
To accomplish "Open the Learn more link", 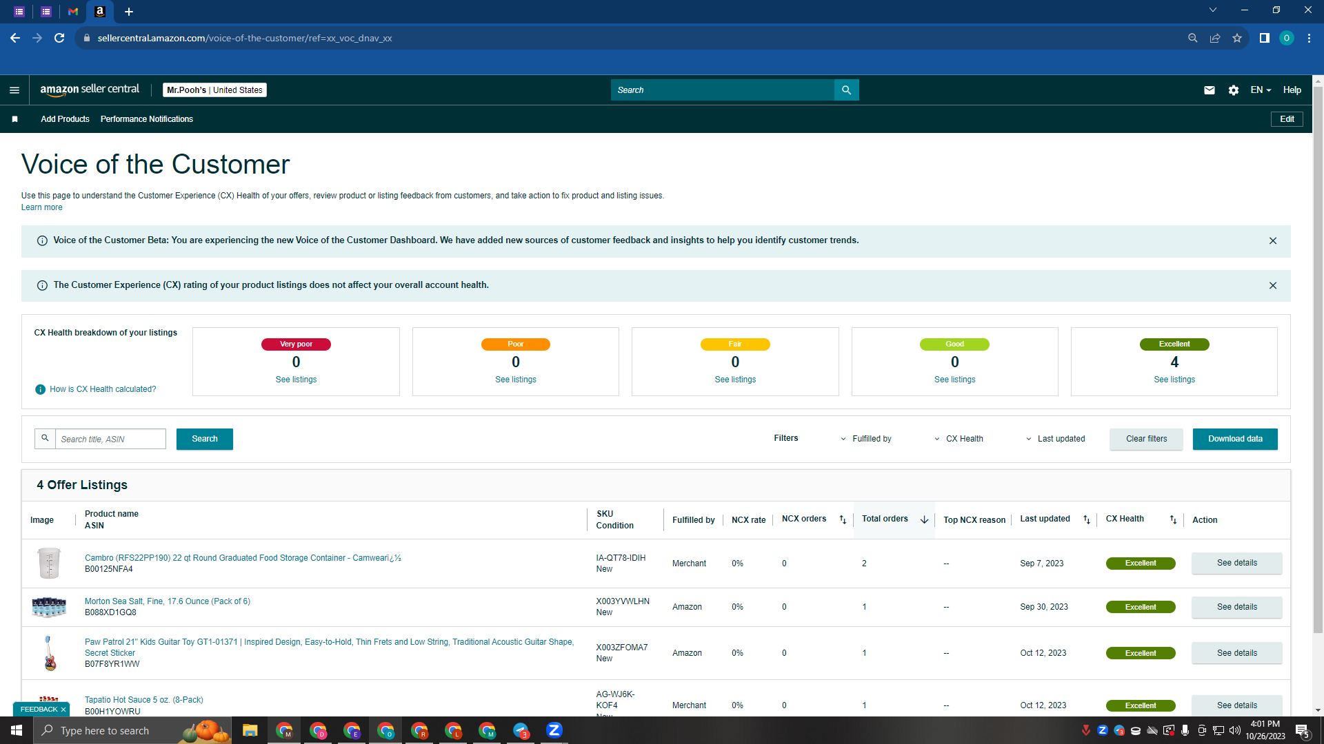I will [41, 207].
